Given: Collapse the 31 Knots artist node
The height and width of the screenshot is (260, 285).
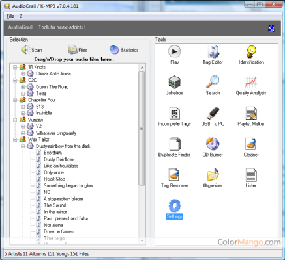Looking at the screenshot, I should (x=15, y=67).
